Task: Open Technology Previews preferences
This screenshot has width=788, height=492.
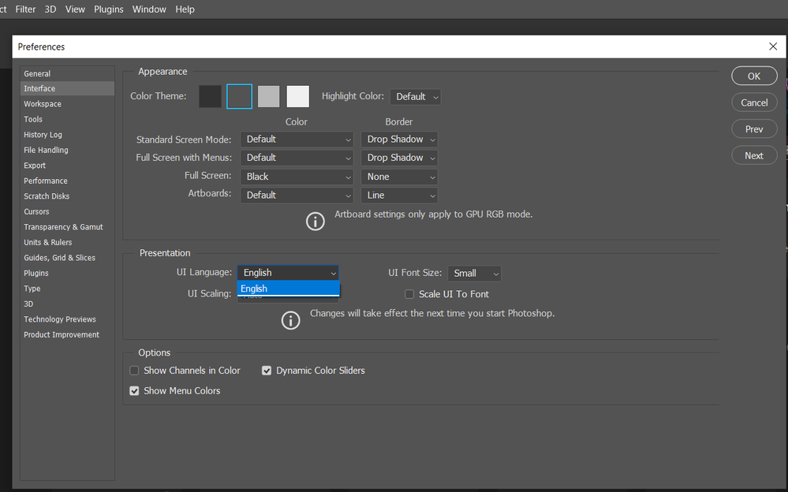Action: 67,319
